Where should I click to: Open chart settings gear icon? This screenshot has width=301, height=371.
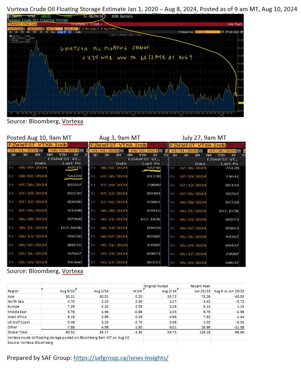[x=241, y=32]
